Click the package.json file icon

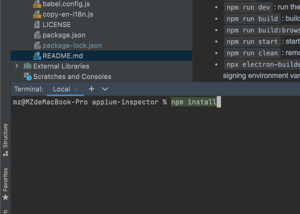[37, 35]
